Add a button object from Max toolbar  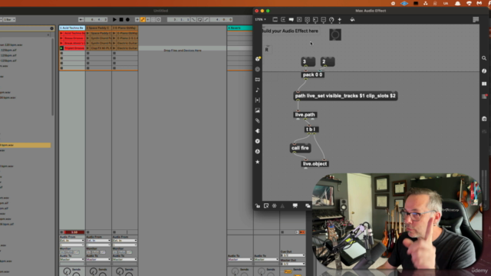tap(307, 19)
